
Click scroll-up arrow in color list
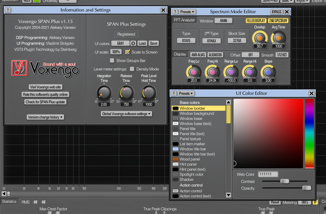click(x=229, y=102)
